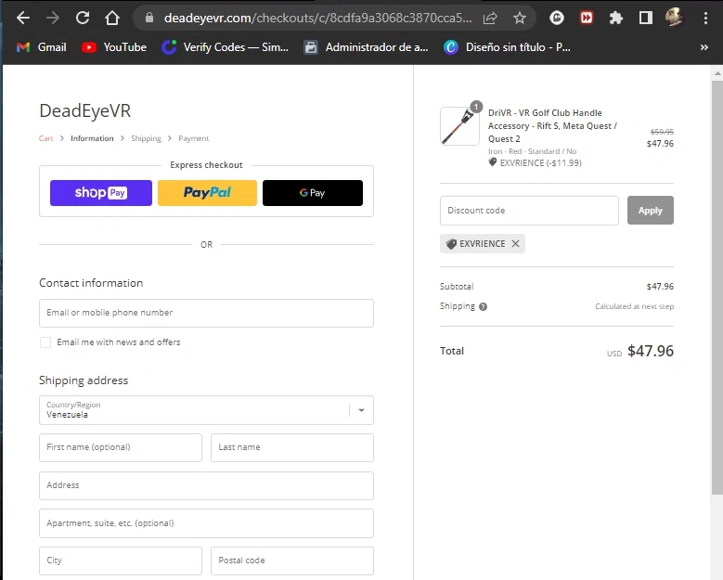This screenshot has width=723, height=580.
Task: Open the profile avatar menu
Action: click(x=674, y=18)
